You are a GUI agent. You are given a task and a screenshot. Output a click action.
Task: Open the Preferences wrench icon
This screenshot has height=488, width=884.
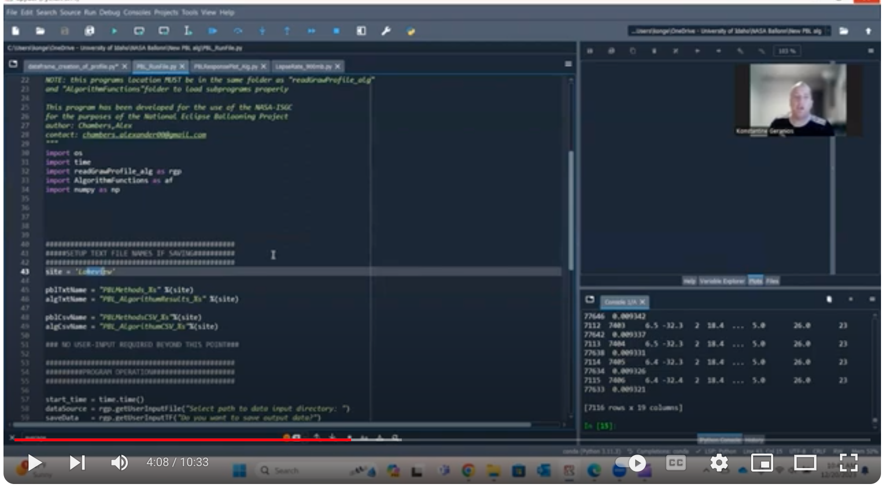pyautogui.click(x=386, y=31)
